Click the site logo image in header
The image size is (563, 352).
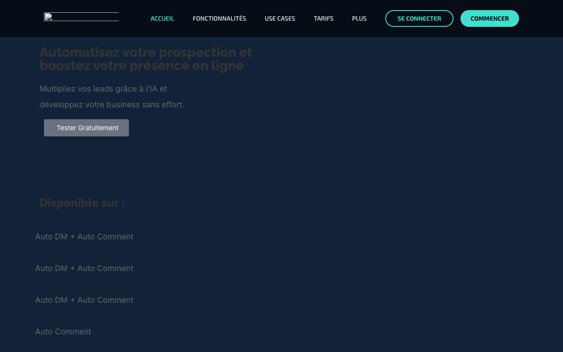click(x=81, y=17)
